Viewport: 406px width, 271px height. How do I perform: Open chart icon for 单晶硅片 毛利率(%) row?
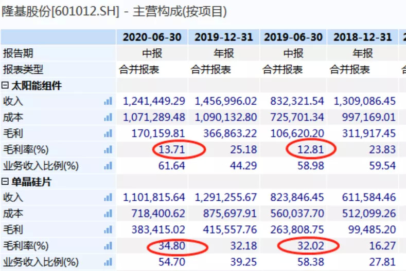tap(108, 246)
